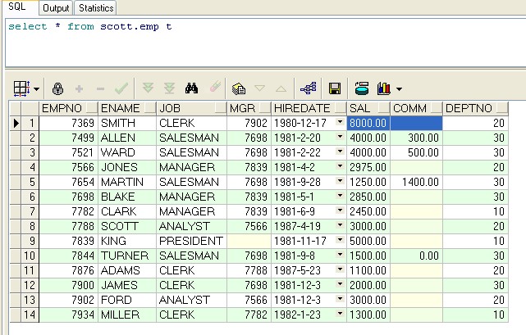Open date dropdown for 1981-2-20
The image size is (526, 335).
coord(341,136)
